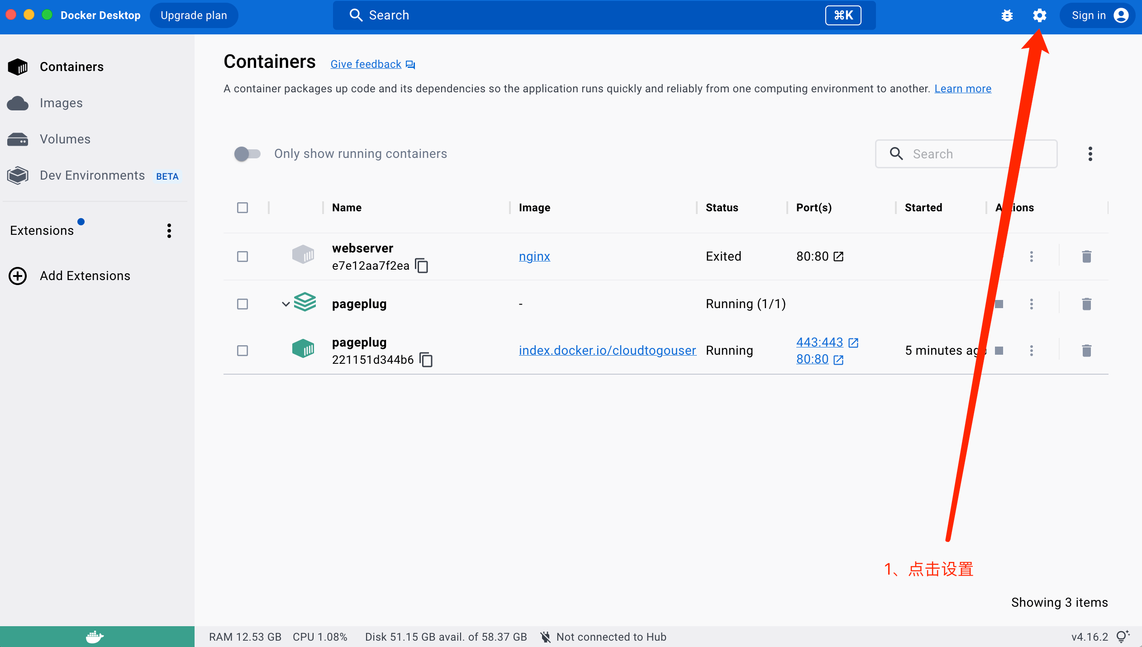Open more actions for the pageplug stack row

coord(1031,304)
